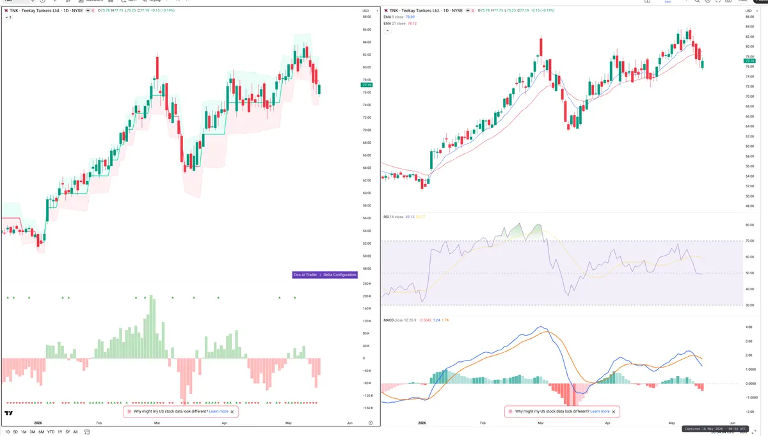Select the 3M date range
The height and width of the screenshot is (436, 768).
(33, 432)
